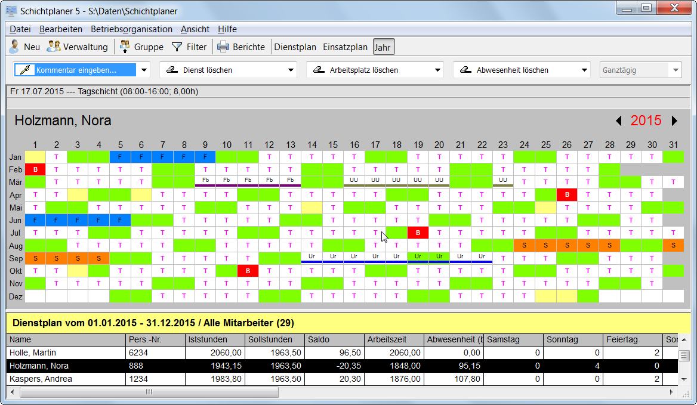Image resolution: width=697 pixels, height=405 pixels.
Task: Select UU cell on March 16
Action: [x=354, y=181]
